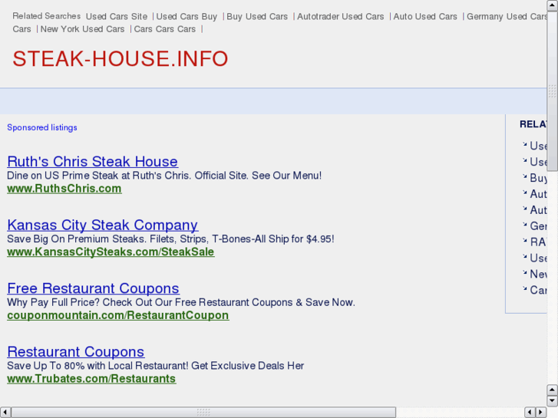Click the last sidebar link beginning with Car
The width and height of the screenshot is (558, 418).
(538, 290)
